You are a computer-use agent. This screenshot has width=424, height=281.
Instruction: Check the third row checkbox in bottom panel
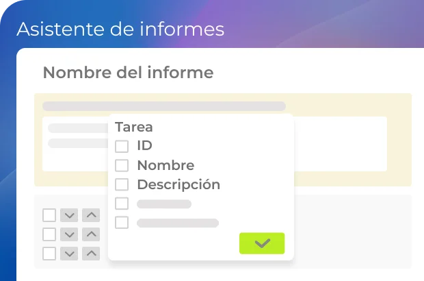pyautogui.click(x=49, y=254)
